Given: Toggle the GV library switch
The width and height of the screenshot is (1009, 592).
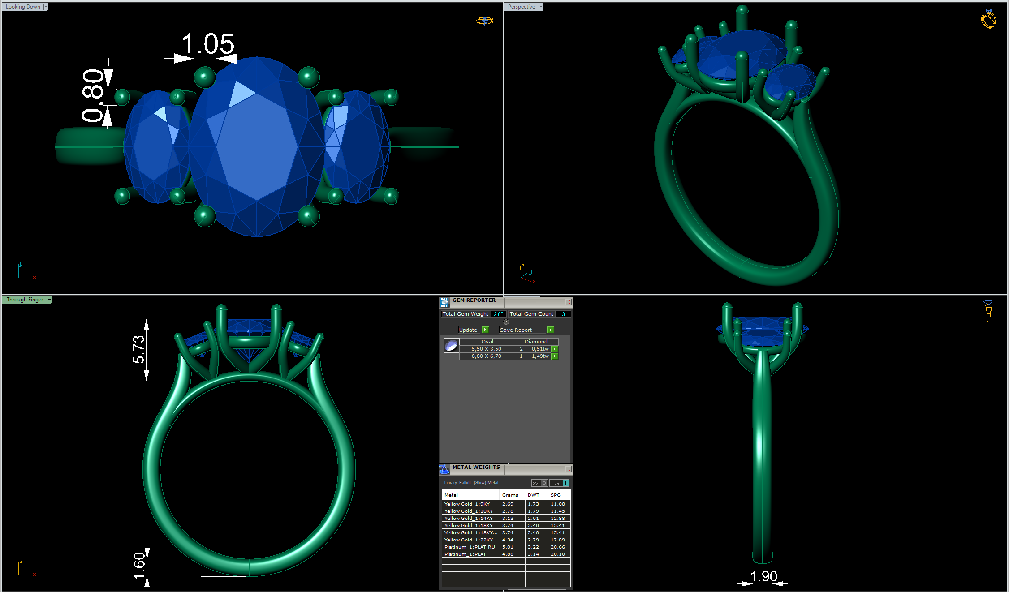Looking at the screenshot, I should 544,483.
